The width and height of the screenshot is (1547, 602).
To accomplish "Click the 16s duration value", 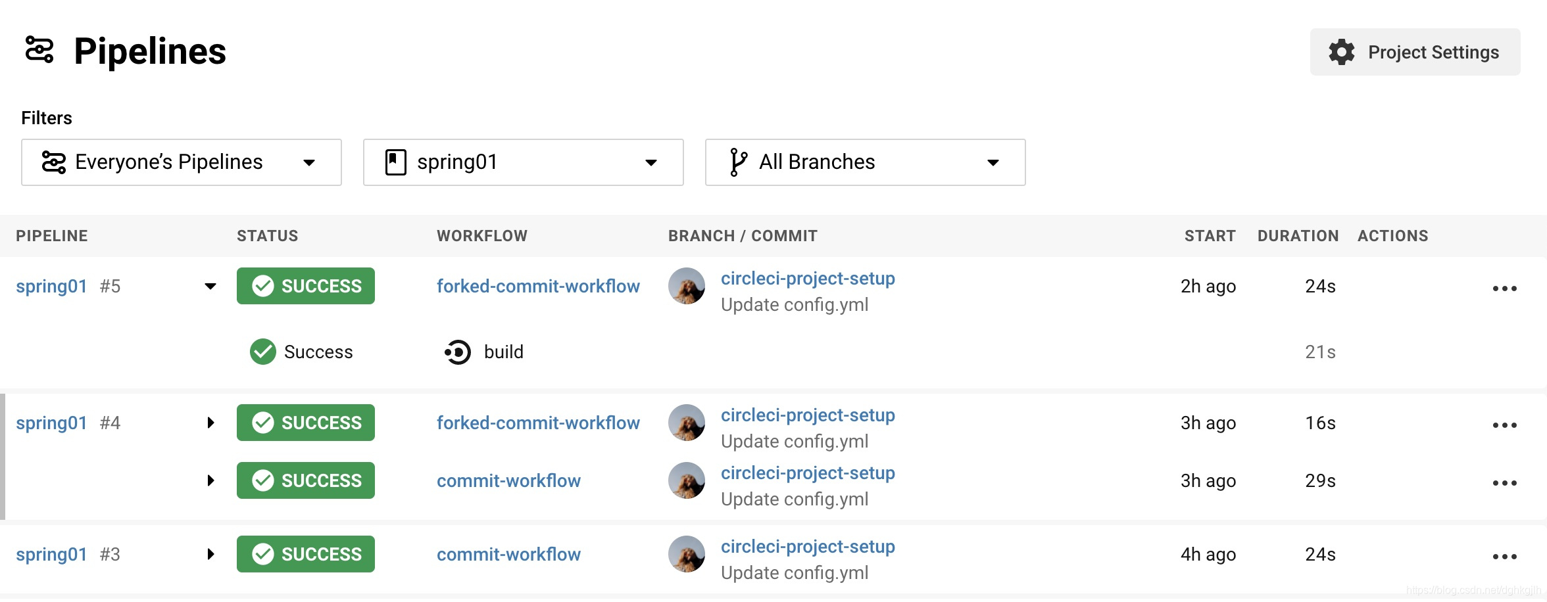I will [1320, 423].
